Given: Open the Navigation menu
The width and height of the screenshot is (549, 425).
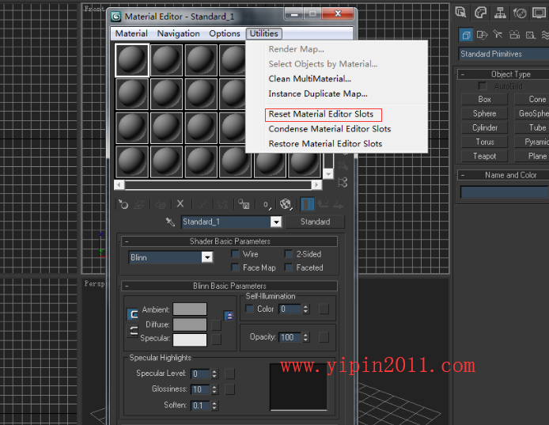Looking at the screenshot, I should point(178,33).
